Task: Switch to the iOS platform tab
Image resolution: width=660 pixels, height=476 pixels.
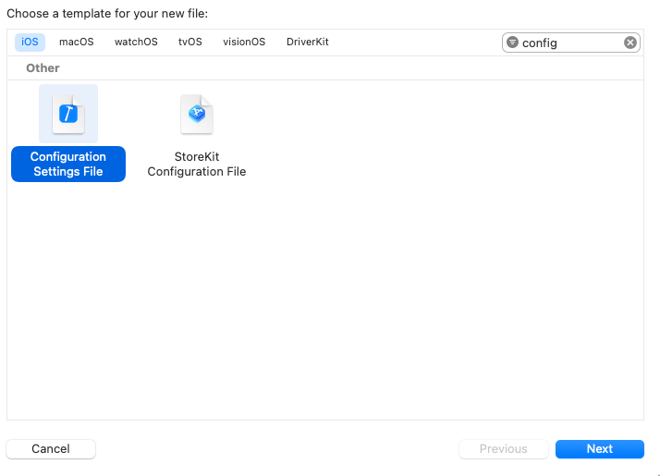Action: [x=30, y=43]
